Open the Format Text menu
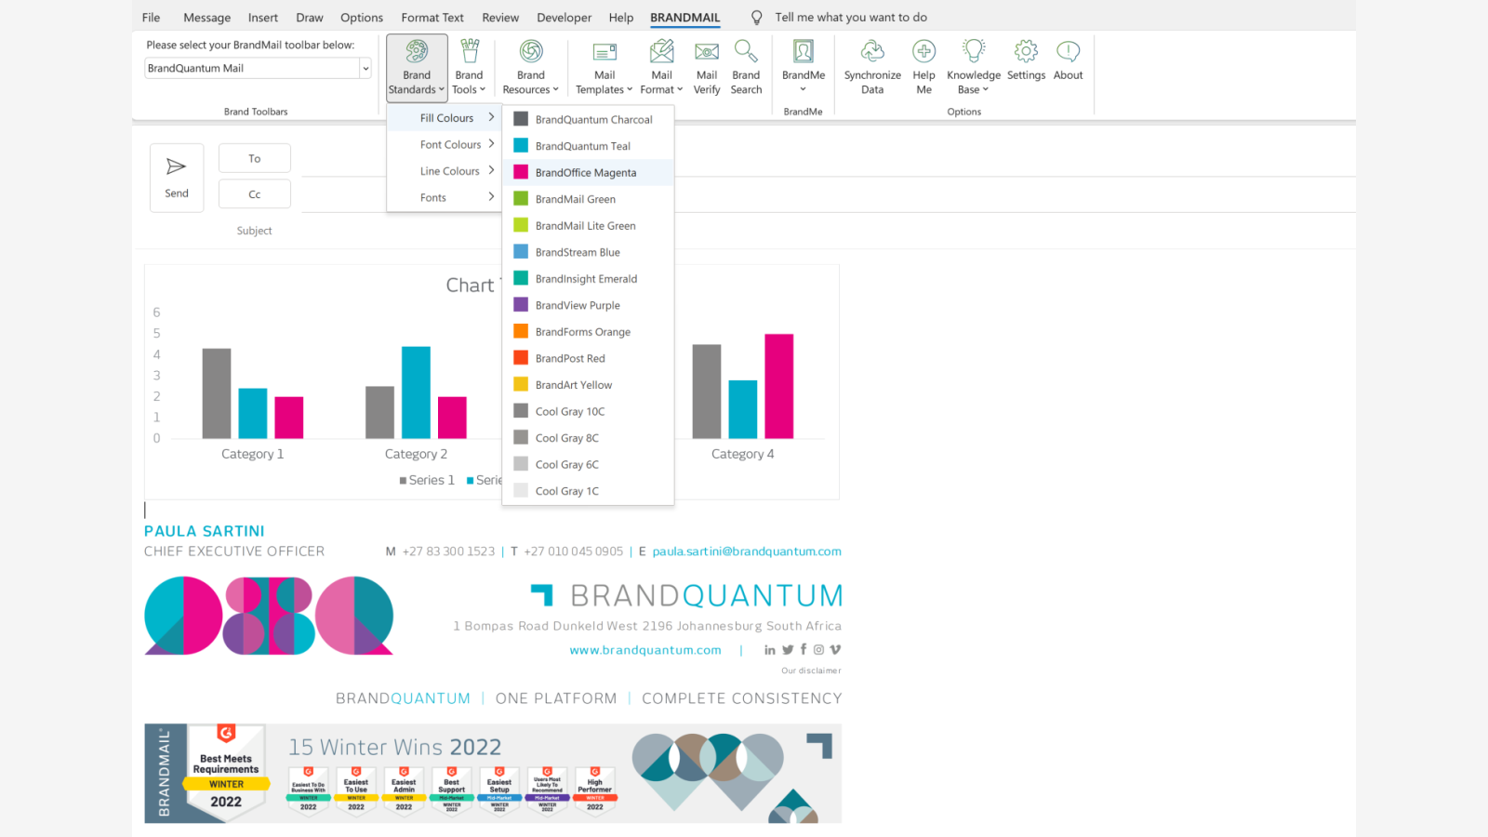This screenshot has height=837, width=1488. pos(432,17)
